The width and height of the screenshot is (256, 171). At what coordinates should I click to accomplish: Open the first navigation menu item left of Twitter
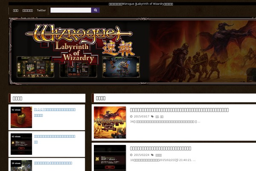(16, 10)
